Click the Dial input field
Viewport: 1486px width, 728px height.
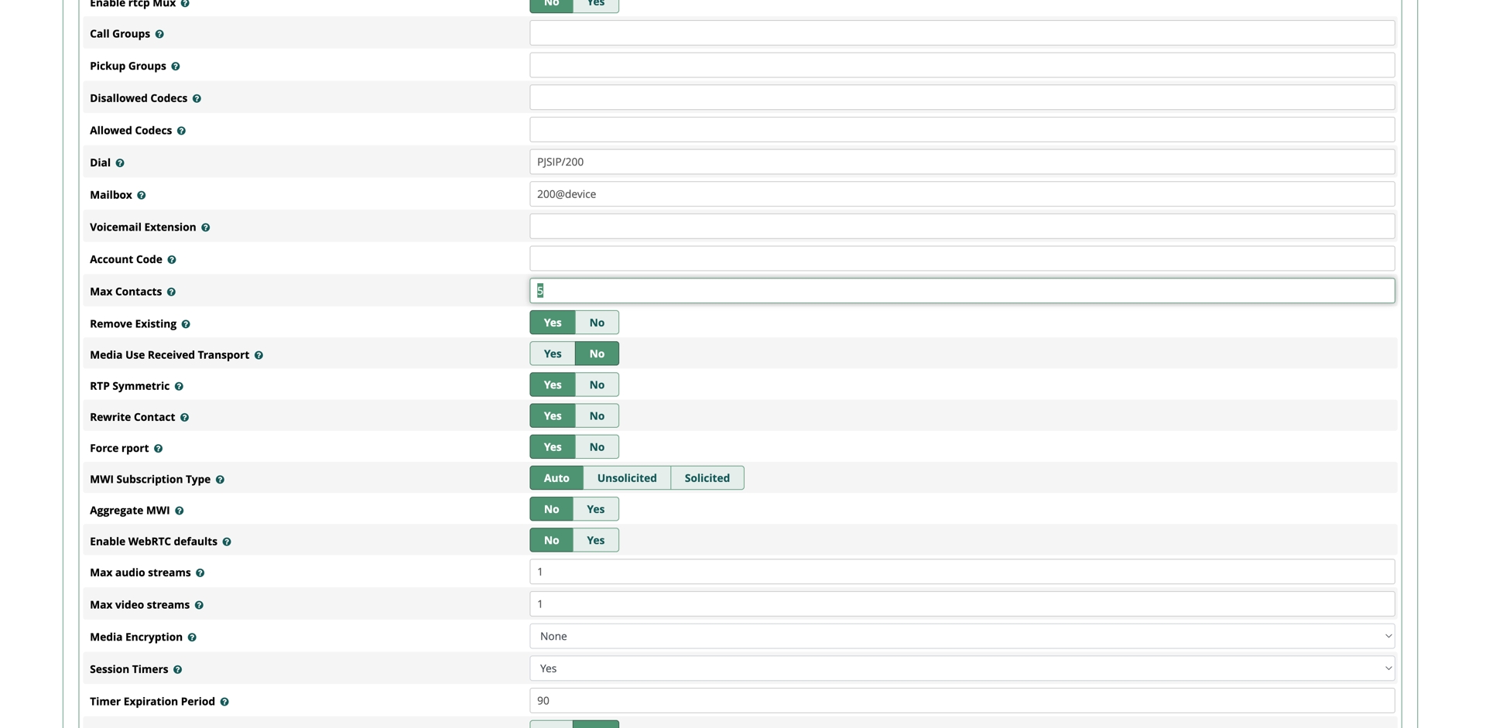pyautogui.click(x=961, y=162)
